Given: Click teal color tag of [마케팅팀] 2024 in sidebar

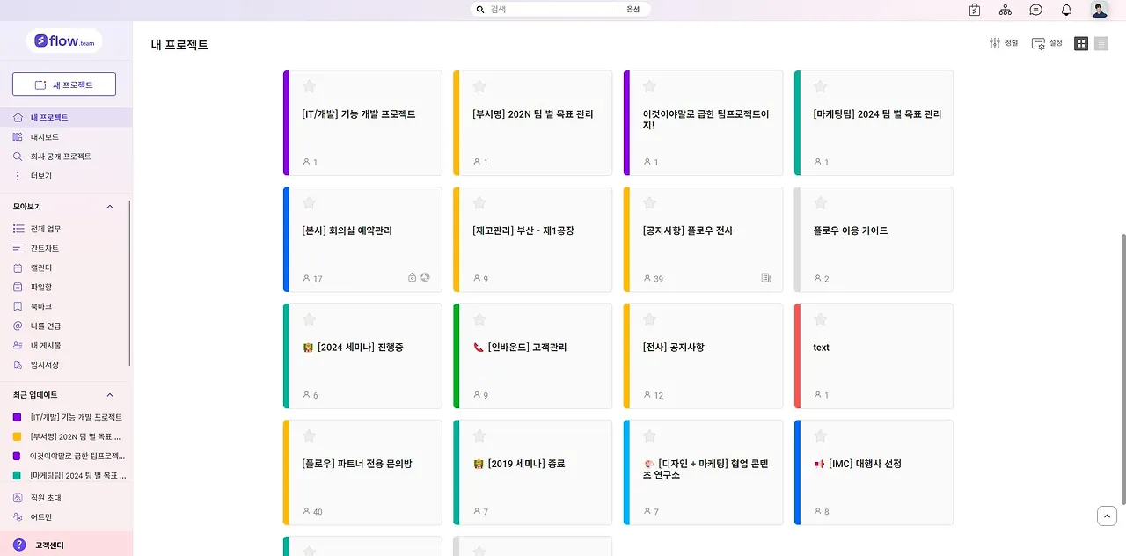Looking at the screenshot, I should pos(18,475).
